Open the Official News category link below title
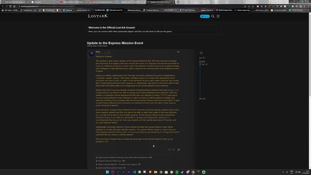Viewport: 311px width, 175px height. [97, 46]
